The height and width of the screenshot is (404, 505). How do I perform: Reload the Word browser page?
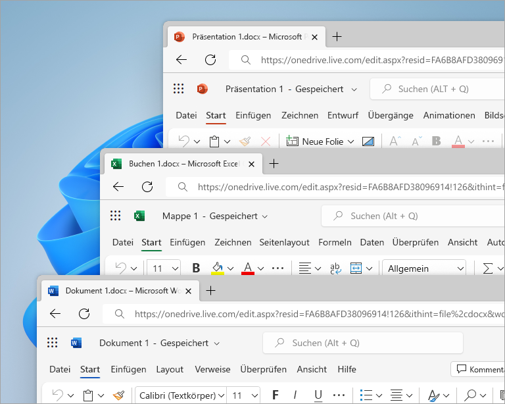84,313
